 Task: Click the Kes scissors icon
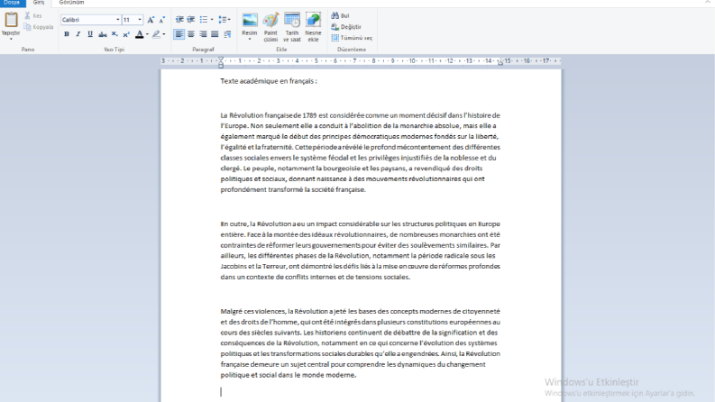click(27, 16)
